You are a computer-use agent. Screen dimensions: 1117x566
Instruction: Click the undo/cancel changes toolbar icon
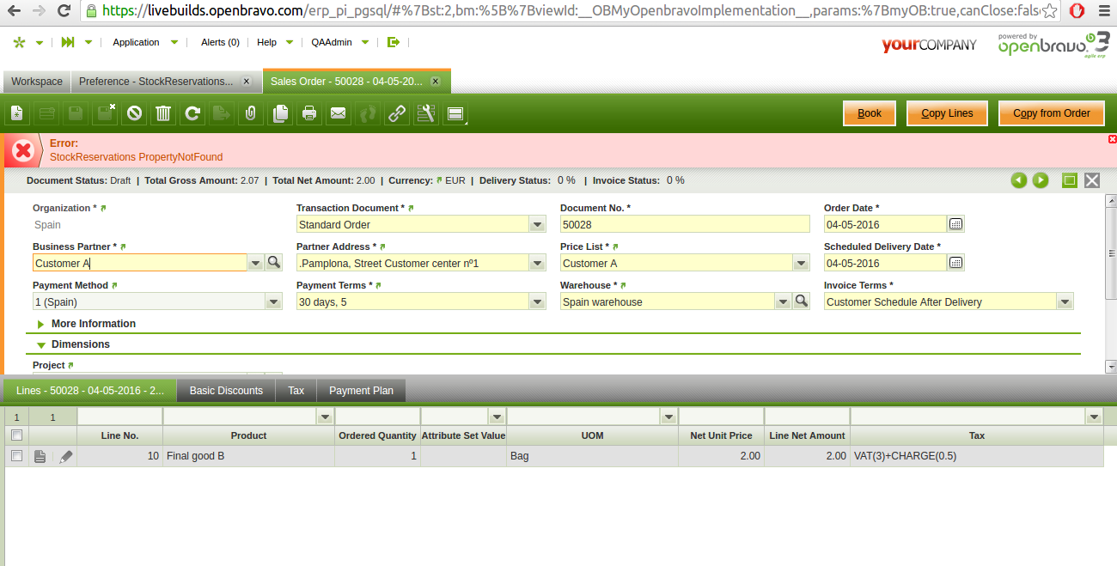point(134,113)
